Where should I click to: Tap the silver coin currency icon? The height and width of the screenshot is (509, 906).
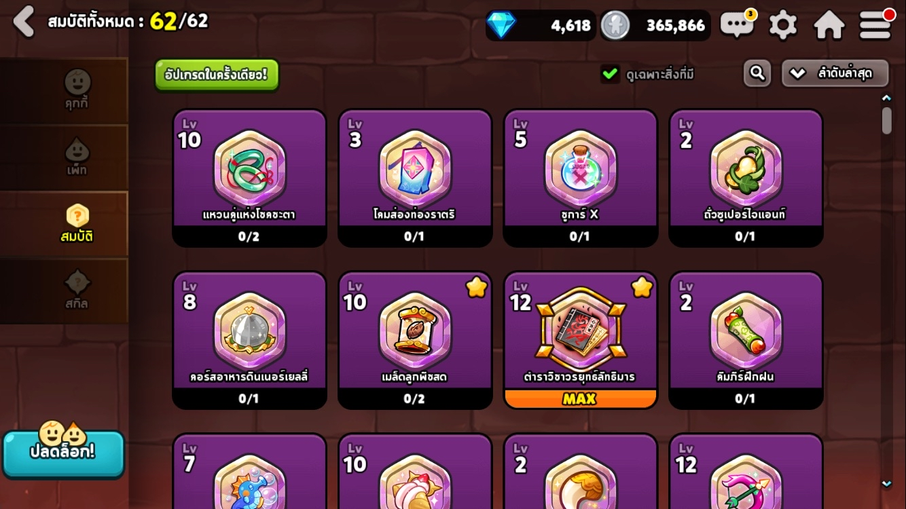(615, 25)
